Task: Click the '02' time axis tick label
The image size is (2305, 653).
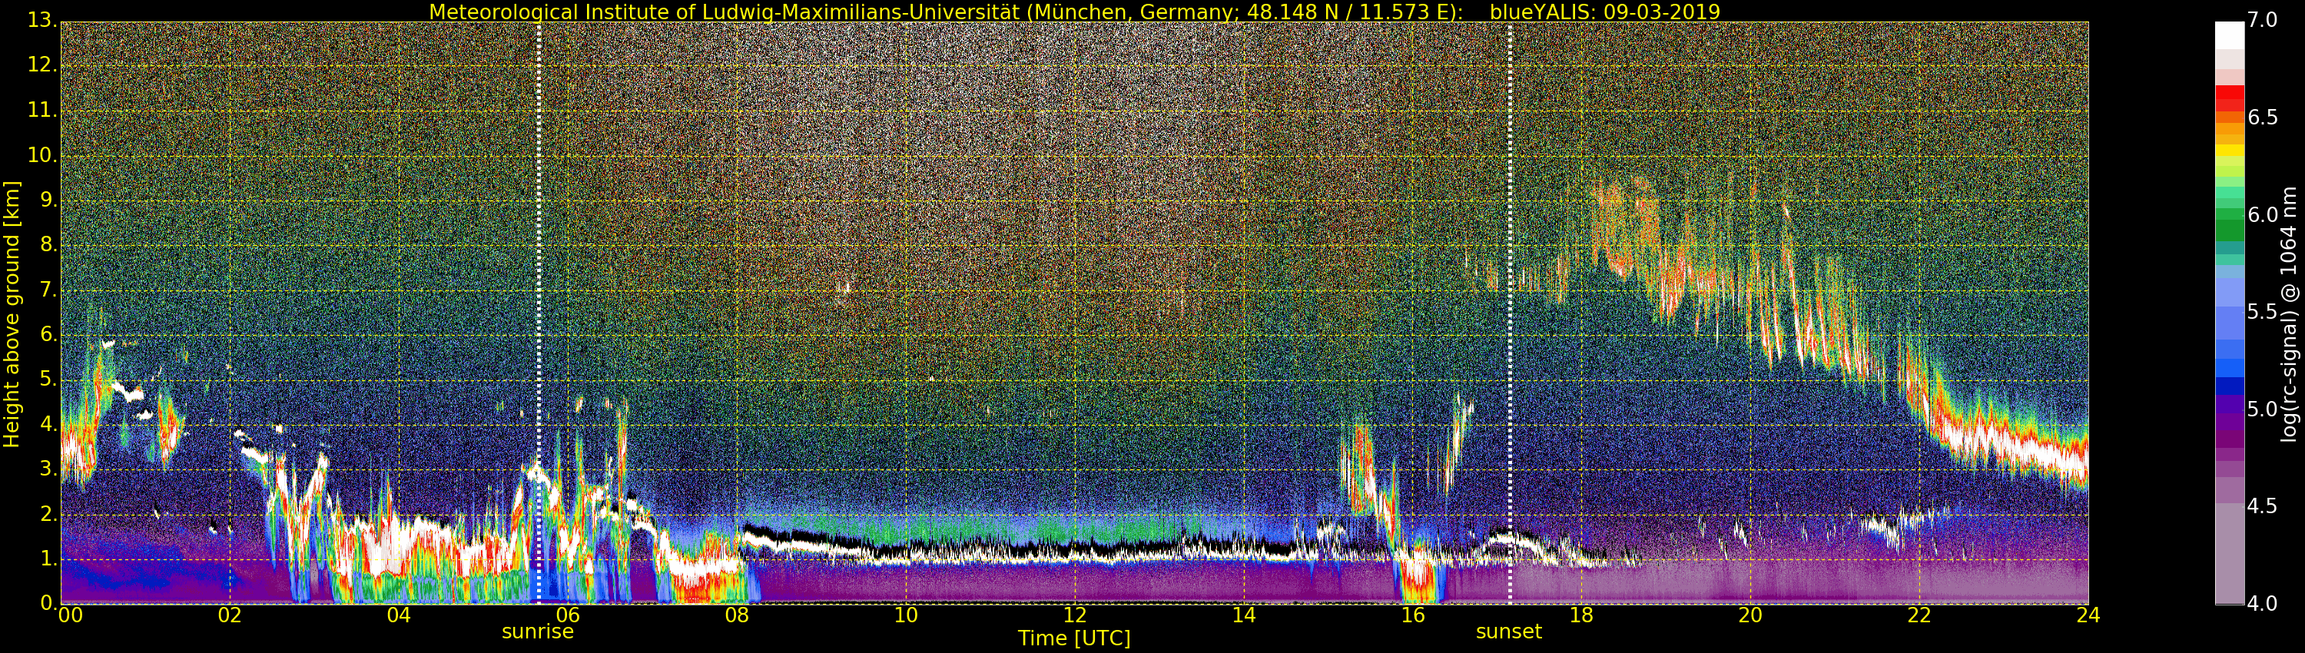Action: (230, 615)
